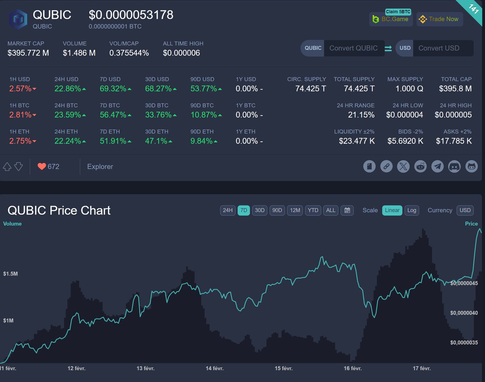
Task: Click the all time high $0.000006
Action: [x=181, y=53]
